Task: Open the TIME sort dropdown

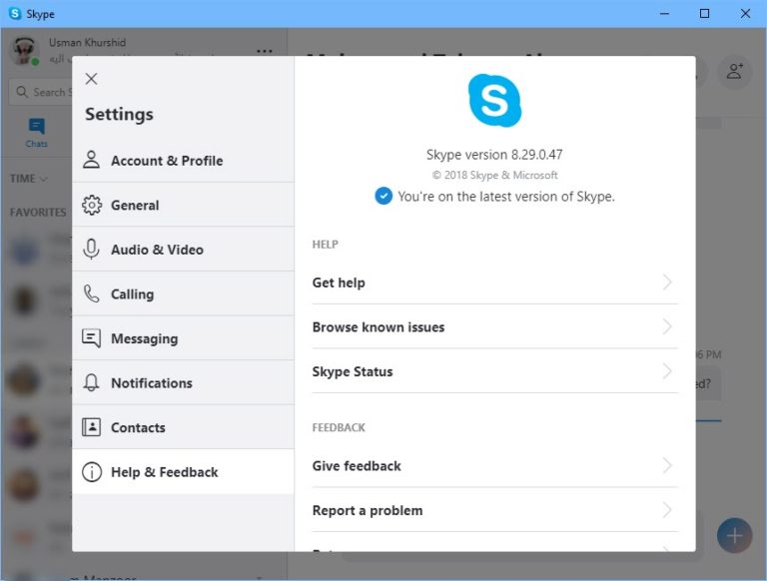Action: pyautogui.click(x=28, y=179)
